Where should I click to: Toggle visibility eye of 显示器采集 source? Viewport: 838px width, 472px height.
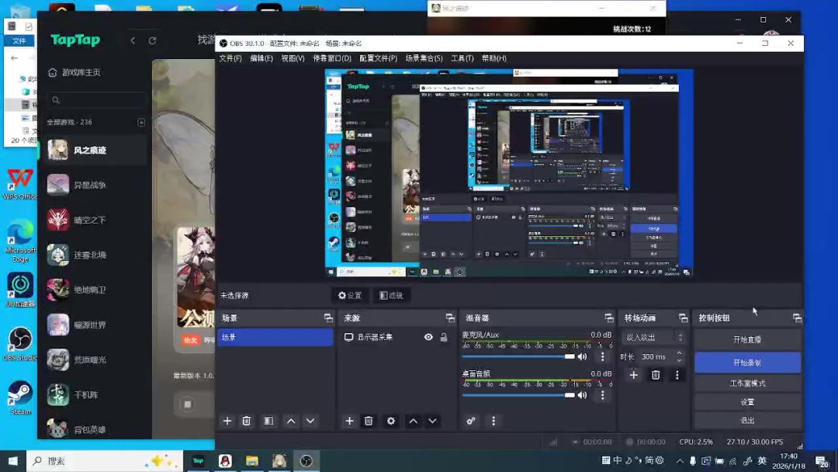428,337
